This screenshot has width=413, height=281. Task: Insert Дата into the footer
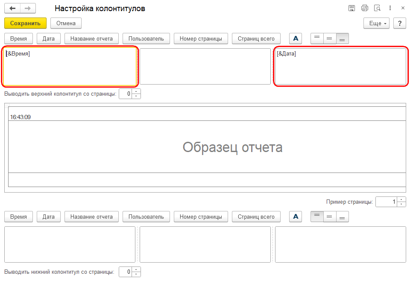tap(48, 217)
